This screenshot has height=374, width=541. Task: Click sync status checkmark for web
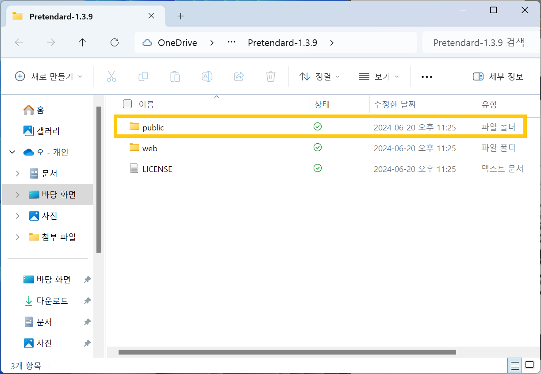318,148
